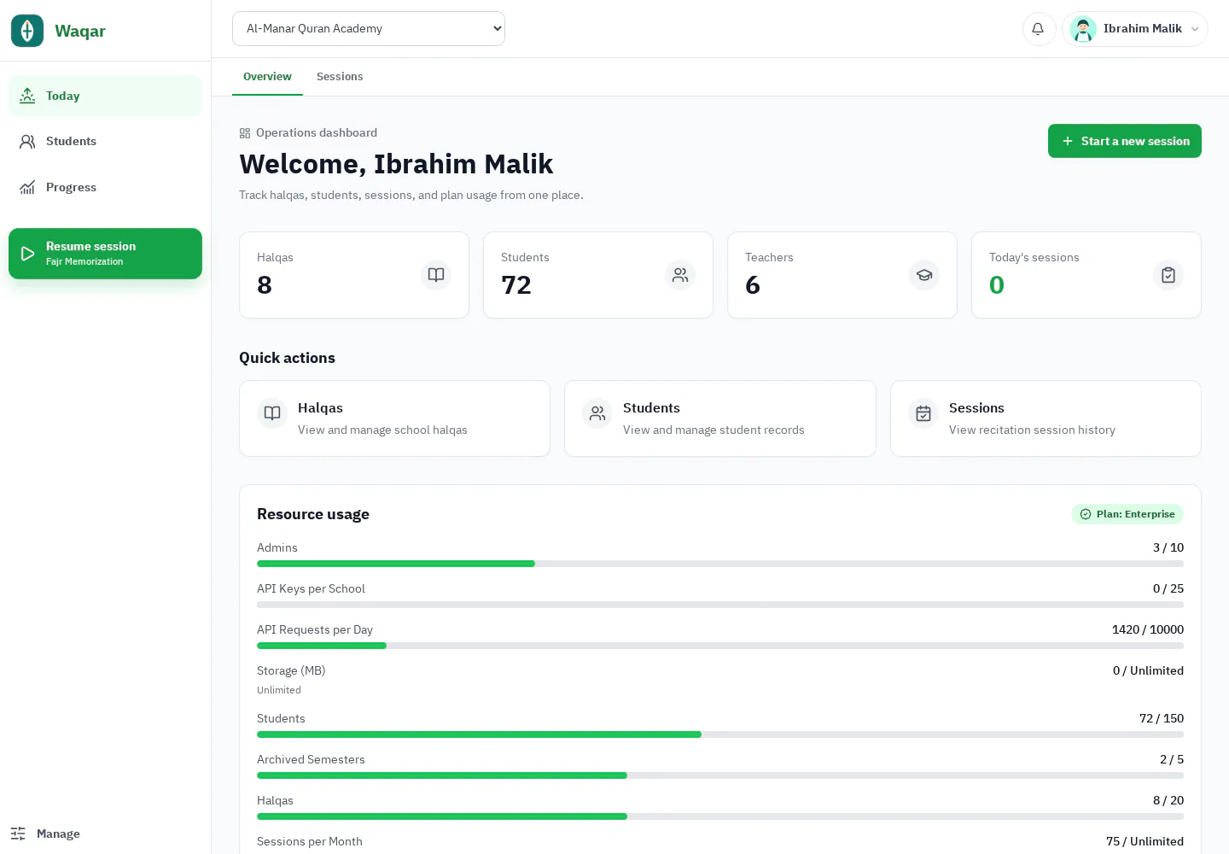Click the people icon in Students quick action

pyautogui.click(x=597, y=413)
